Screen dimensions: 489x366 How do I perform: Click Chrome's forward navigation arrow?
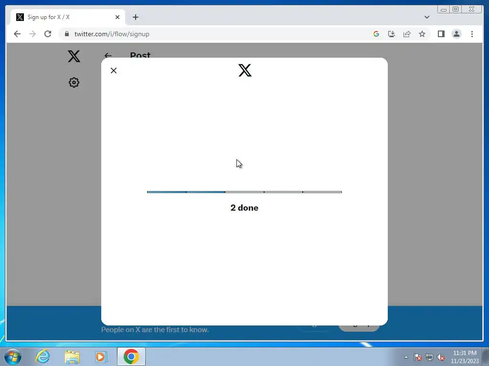[32, 34]
